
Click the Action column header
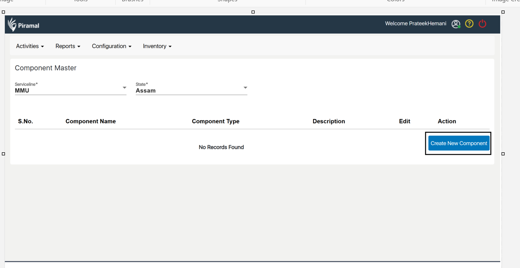coord(447,121)
